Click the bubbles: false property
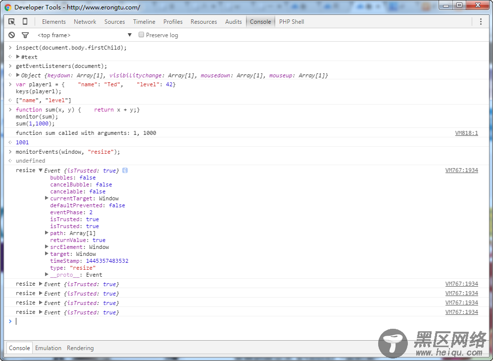The image size is (493, 361). (x=73, y=178)
